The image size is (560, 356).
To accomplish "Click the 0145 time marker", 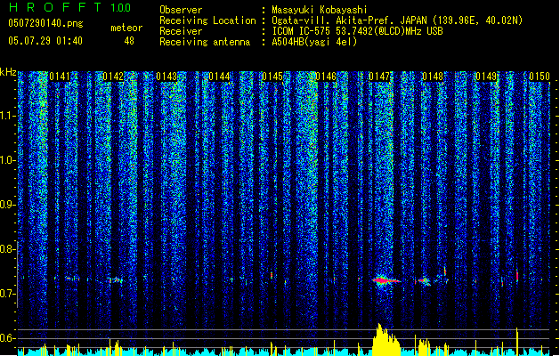I will (x=272, y=77).
